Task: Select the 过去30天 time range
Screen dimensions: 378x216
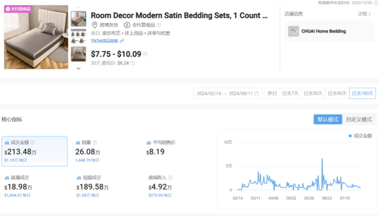Action: click(x=313, y=94)
